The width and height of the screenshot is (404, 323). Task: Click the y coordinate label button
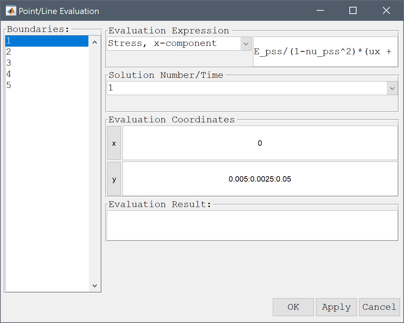pos(114,179)
